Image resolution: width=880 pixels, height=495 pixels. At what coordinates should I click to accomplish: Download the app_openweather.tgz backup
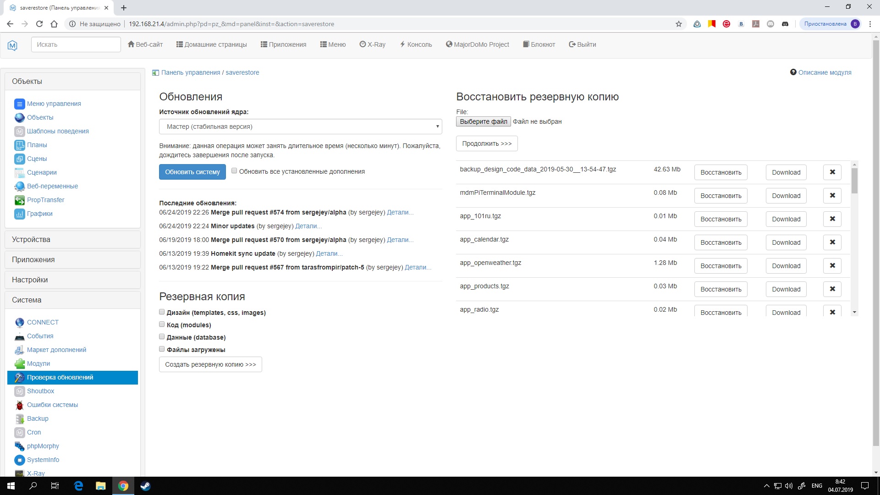click(786, 266)
